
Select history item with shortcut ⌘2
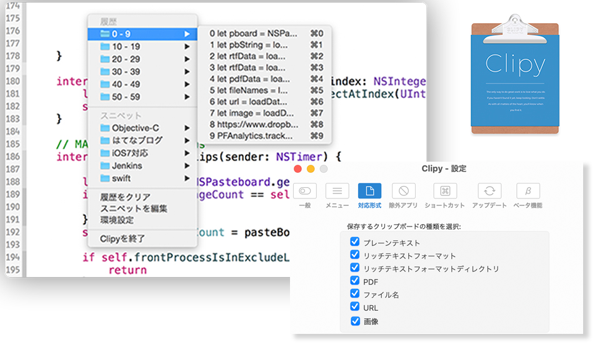pyautogui.click(x=266, y=56)
